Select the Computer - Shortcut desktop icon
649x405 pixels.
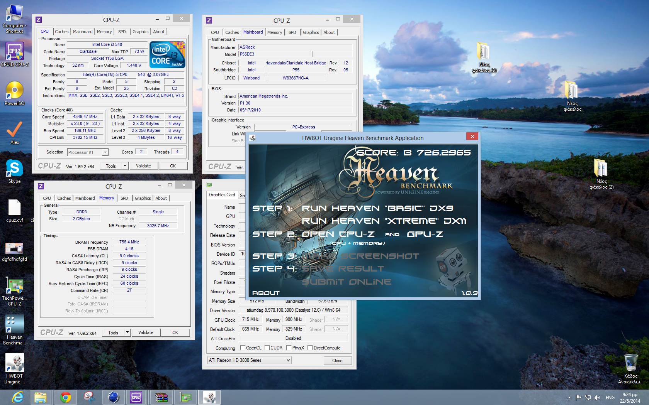(15, 18)
